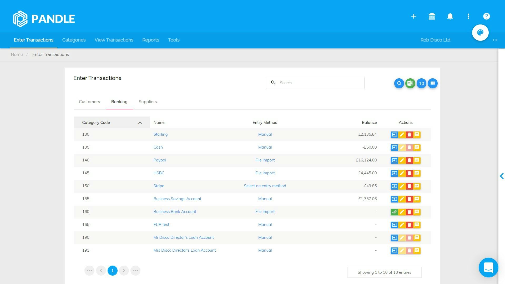Viewport: 505px width, 284px height.
Task: Click the plus quick-add icon in header
Action: pos(414,16)
